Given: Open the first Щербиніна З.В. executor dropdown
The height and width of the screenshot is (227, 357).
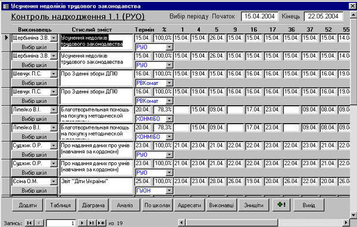Looking at the screenshot, I should (54, 38).
